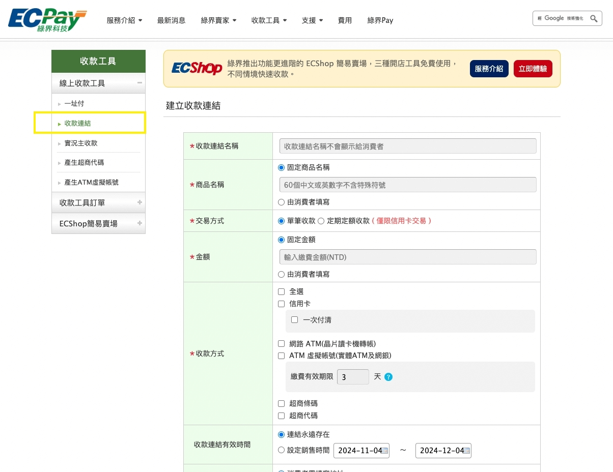Screen dimensions: 613x472
Task: Select 設定銷售時間 radio button
Action: click(x=281, y=450)
